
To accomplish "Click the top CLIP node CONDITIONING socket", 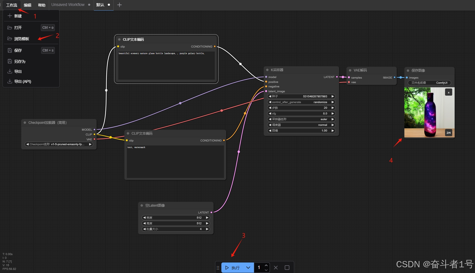I will pos(215,46).
